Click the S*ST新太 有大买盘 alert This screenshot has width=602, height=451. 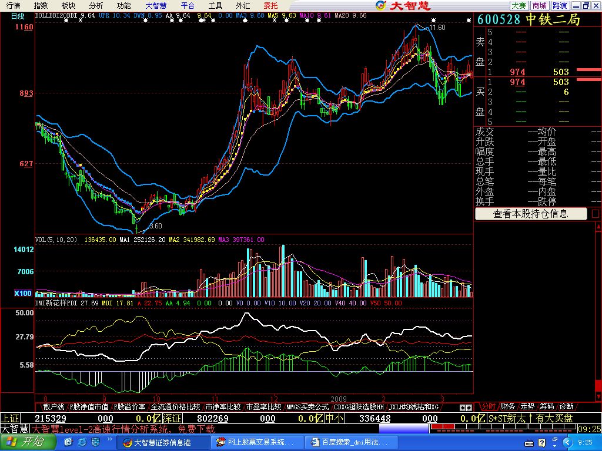pos(531,418)
